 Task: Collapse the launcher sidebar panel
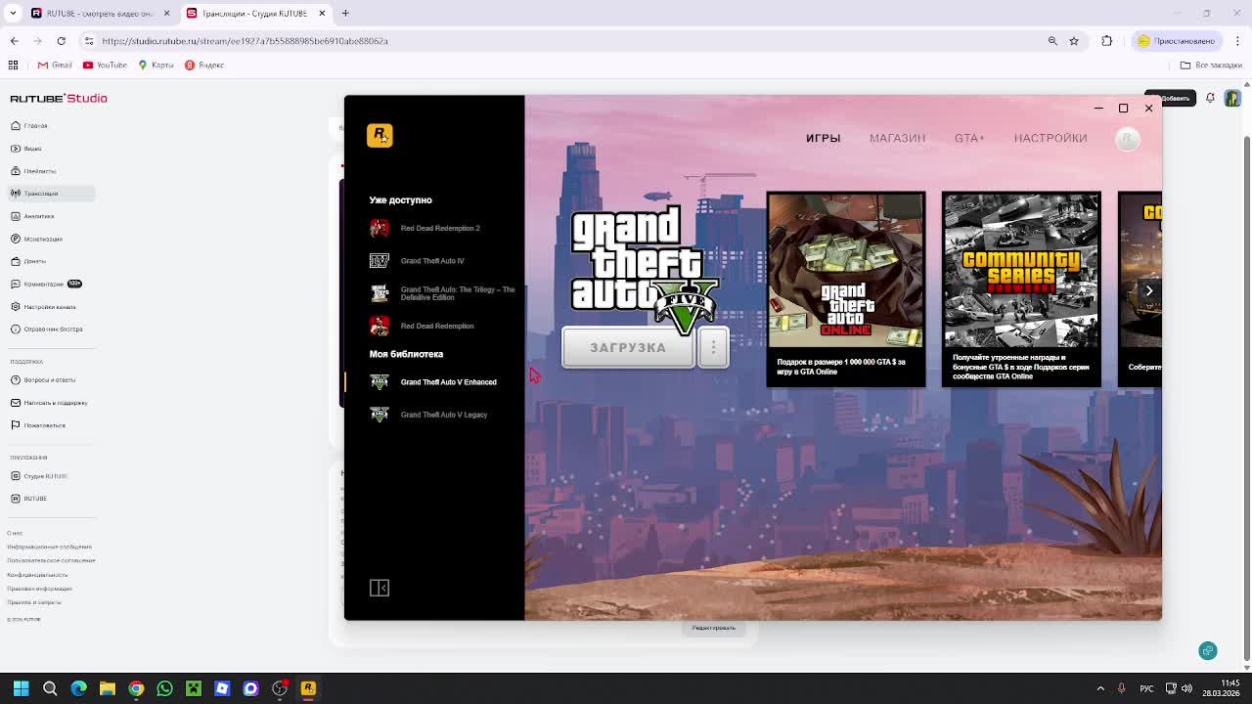click(x=380, y=588)
